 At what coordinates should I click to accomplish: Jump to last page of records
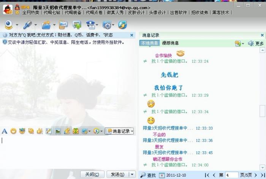tap(263, 175)
